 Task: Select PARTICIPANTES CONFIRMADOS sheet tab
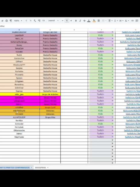pyautogui.click(x=16, y=168)
